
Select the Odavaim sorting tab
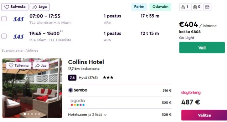tap(160, 7)
